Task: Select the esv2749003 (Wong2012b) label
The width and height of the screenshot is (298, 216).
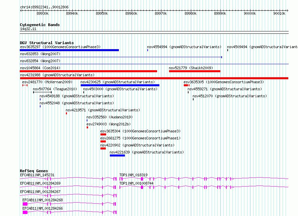Action: point(108,124)
